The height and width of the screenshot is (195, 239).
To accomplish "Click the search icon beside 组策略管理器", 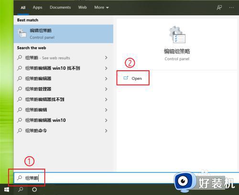I will click(20, 89).
